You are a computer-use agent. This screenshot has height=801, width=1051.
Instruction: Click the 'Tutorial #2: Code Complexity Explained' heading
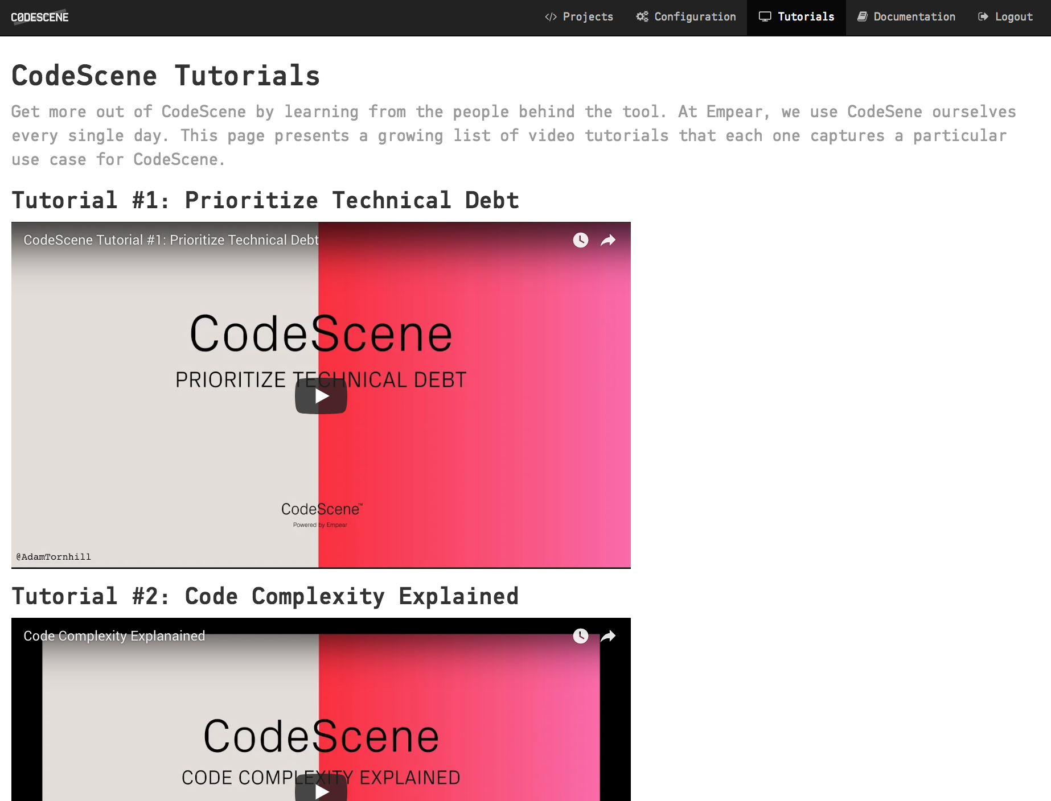pos(265,596)
